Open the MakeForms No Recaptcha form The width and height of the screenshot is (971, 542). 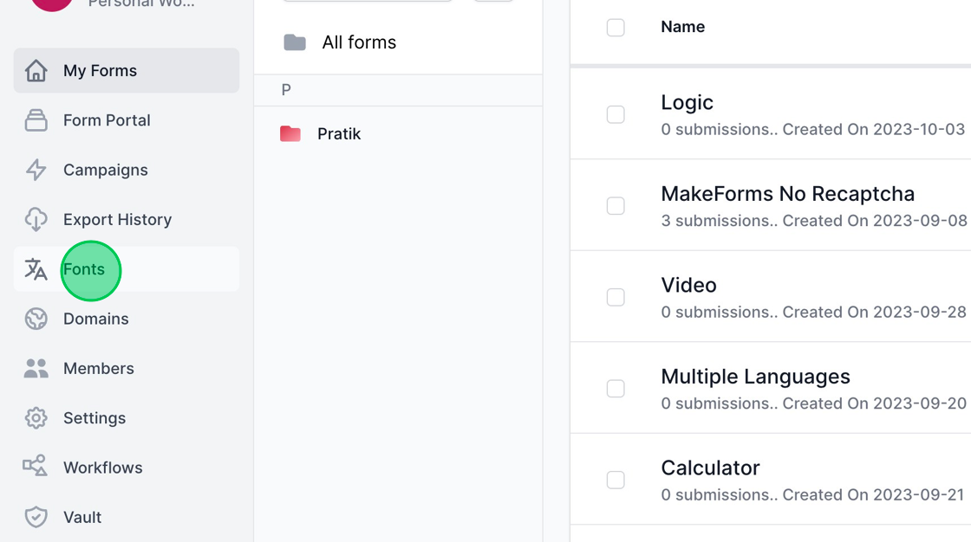tap(787, 193)
